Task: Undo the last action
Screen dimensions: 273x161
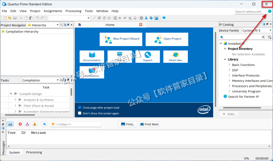Action: (37, 18)
